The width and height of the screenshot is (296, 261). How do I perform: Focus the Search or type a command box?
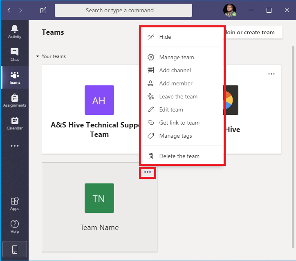point(123,10)
